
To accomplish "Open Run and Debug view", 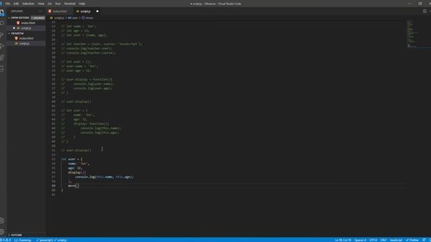I will pyautogui.click(x=2, y=46).
